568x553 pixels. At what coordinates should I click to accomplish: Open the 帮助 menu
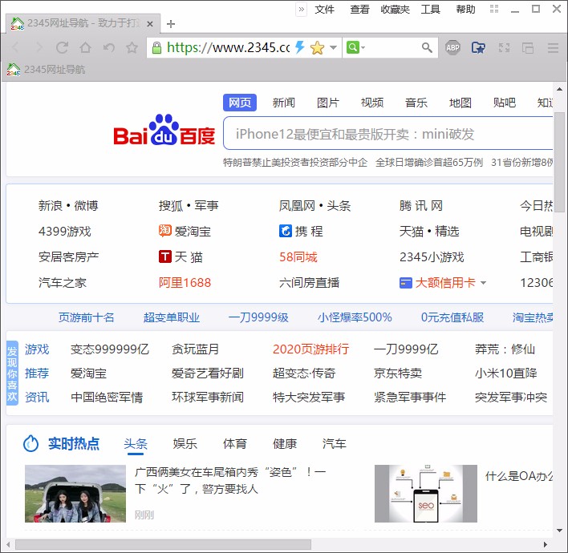[465, 9]
